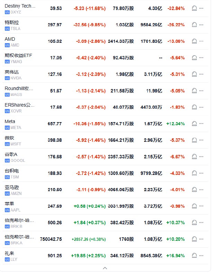212x276 pixels.
Task: Select DXYZ year change -32.84%
Action: click(176, 8)
